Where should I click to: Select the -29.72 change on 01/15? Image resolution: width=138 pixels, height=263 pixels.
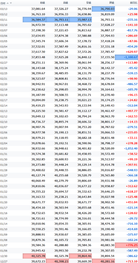(132, 218)
